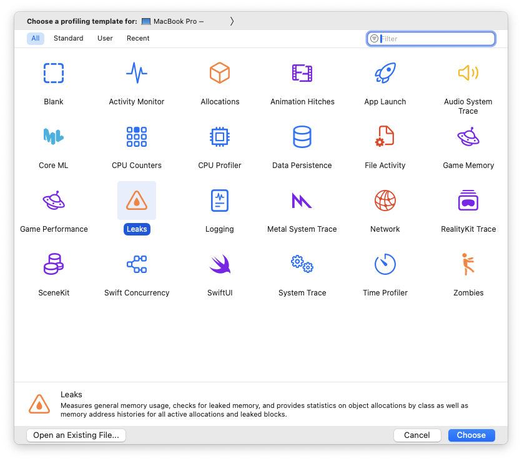Click the Leaks droplet icon in the grid
Image resolution: width=522 pixels, height=461 pixels.
(137, 201)
